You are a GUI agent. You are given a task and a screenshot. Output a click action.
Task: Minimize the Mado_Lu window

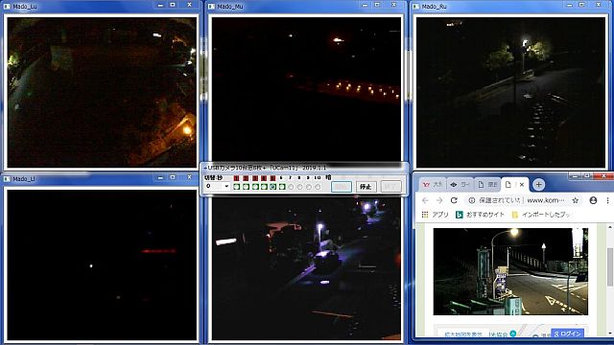[x=160, y=5]
